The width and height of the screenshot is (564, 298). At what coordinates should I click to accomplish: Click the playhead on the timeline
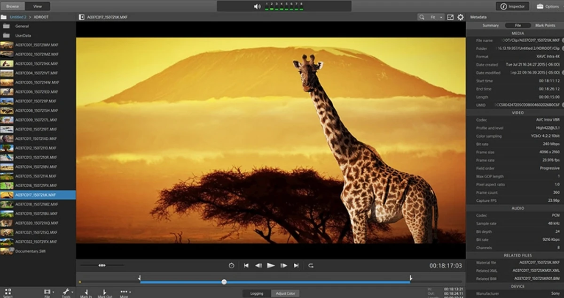tap(224, 282)
